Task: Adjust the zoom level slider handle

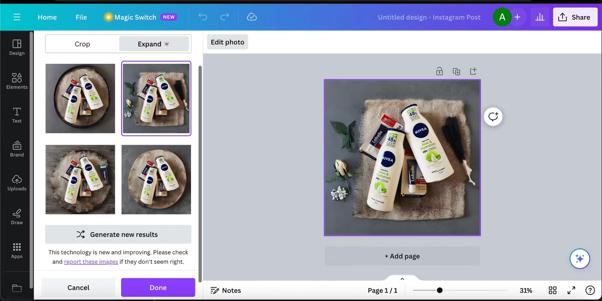Action: click(x=440, y=290)
